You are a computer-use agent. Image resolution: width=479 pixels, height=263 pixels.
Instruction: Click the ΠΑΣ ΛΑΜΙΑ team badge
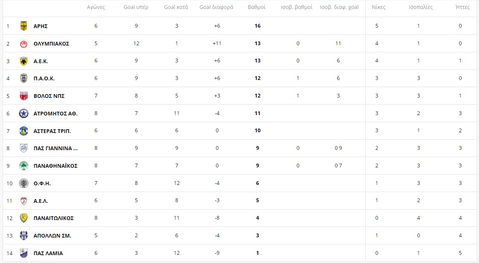[x=24, y=253]
